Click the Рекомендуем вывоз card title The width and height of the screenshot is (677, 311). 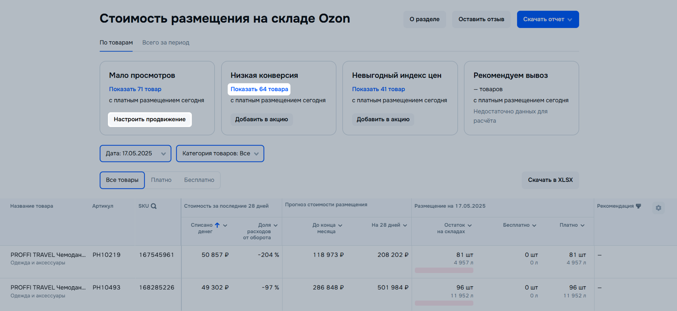click(x=511, y=76)
